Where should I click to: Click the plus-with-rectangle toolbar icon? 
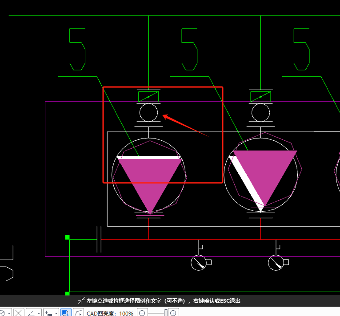coord(48,313)
